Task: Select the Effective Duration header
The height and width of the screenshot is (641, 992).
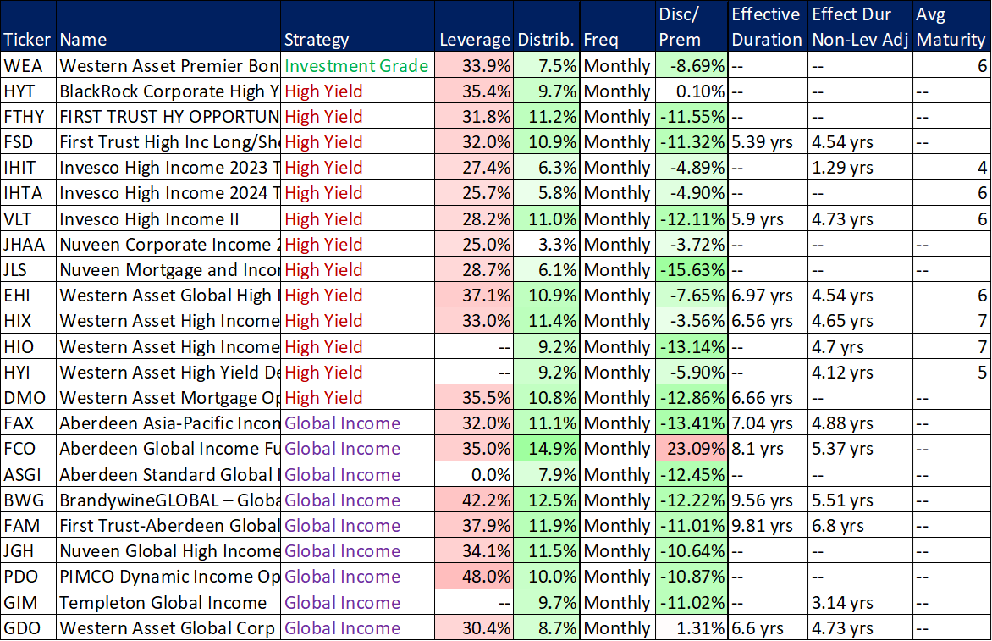Action: (x=768, y=26)
